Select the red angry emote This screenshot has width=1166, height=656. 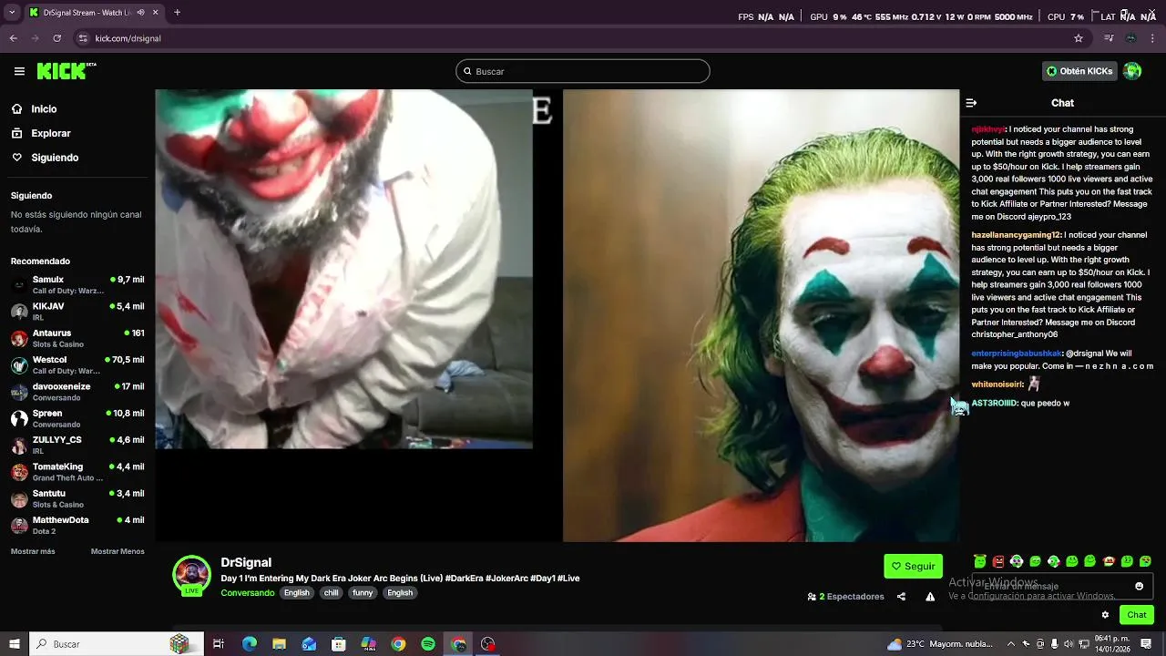click(998, 561)
